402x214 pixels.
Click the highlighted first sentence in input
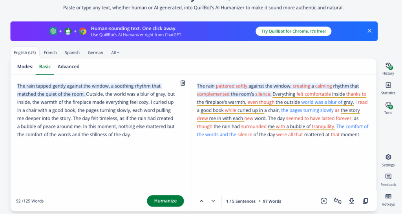click(89, 90)
